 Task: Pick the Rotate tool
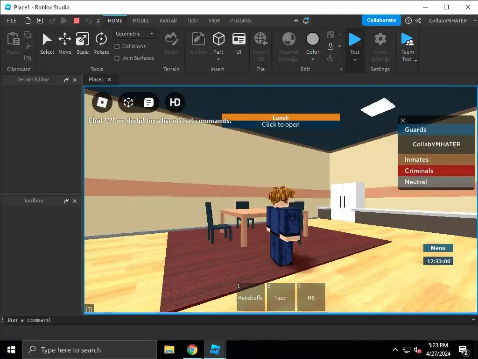[101, 43]
